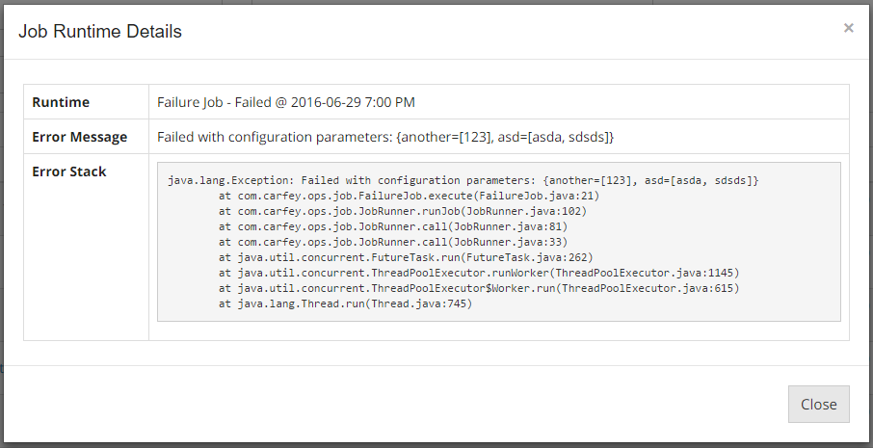The height and width of the screenshot is (448, 873).
Task: Click 'Failed with configuration parameters' in Error Message row
Action: [x=275, y=137]
